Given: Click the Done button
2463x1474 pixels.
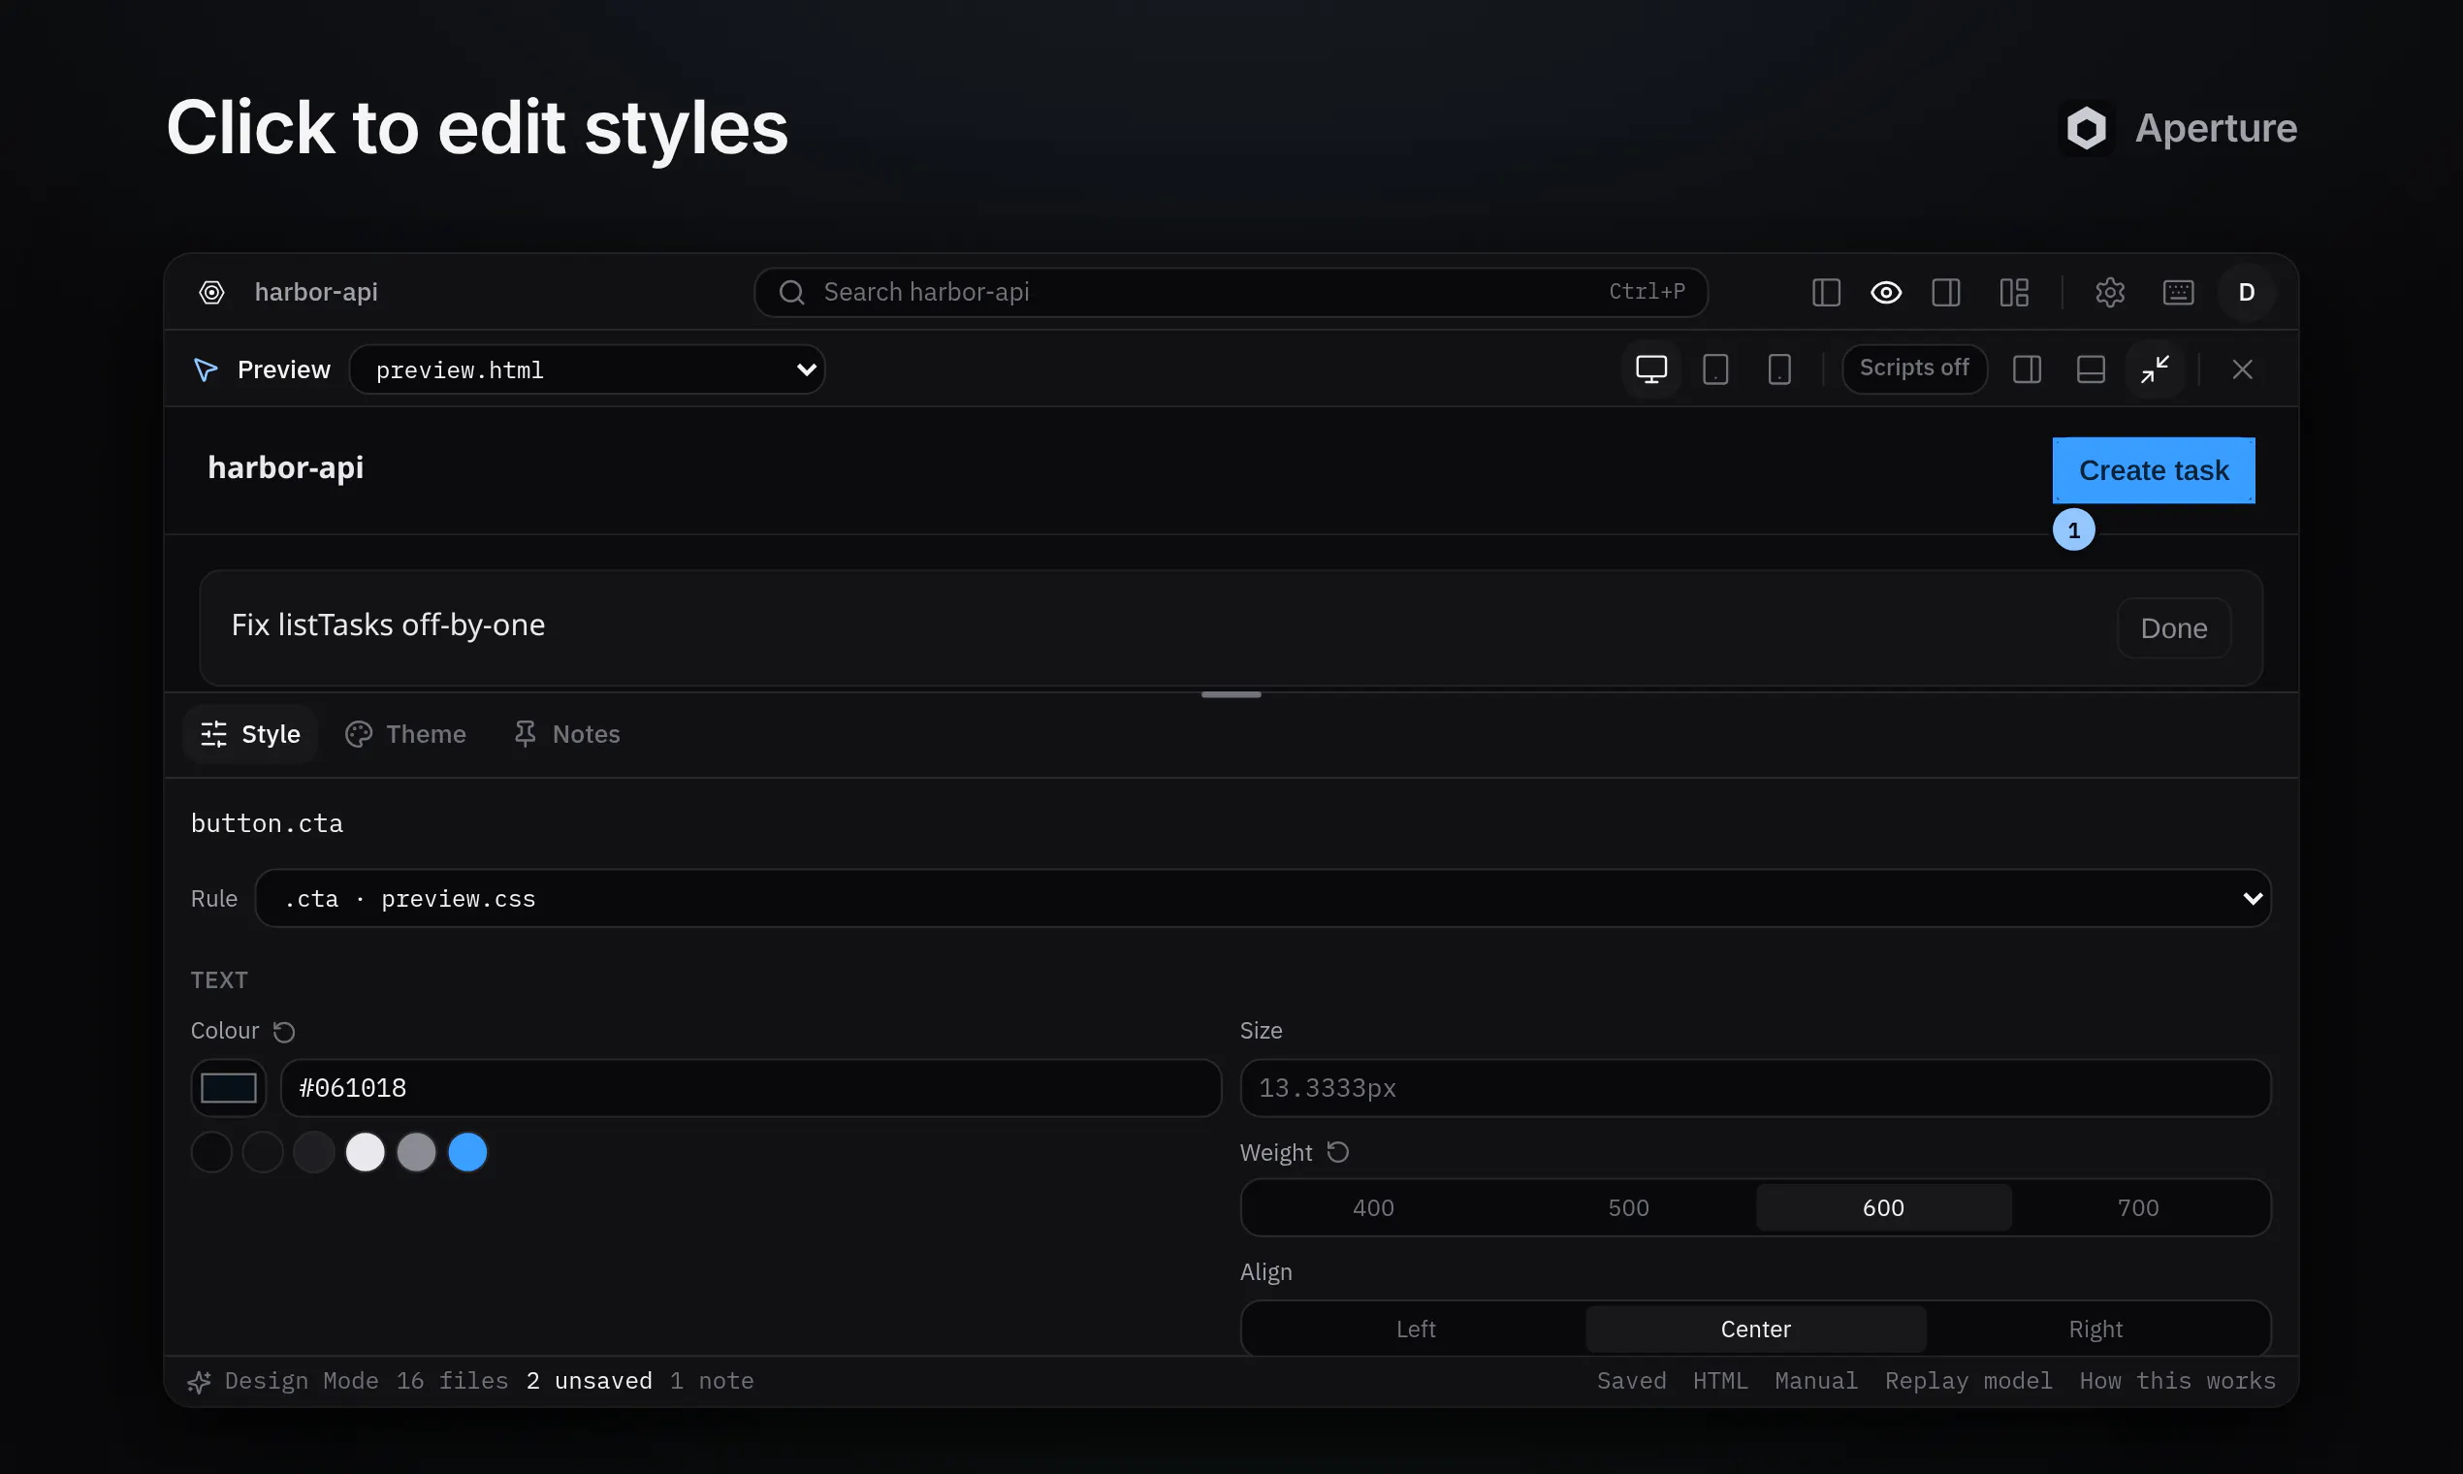Looking at the screenshot, I should (x=2173, y=627).
